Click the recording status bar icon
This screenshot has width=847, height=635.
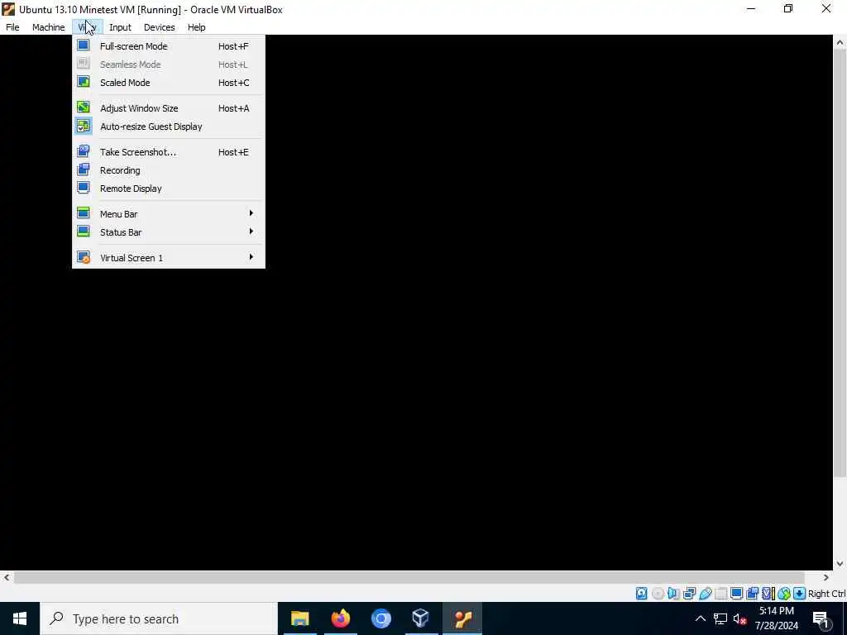coord(752,594)
